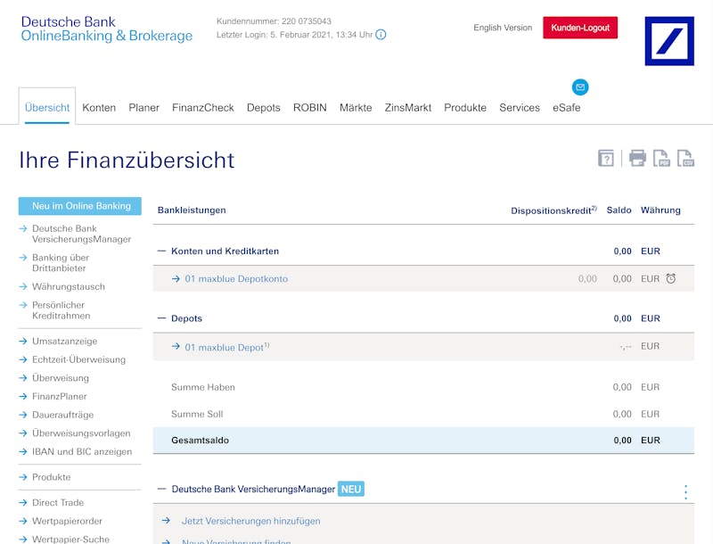
Task: Open the help icon with question mark
Action: [606, 158]
